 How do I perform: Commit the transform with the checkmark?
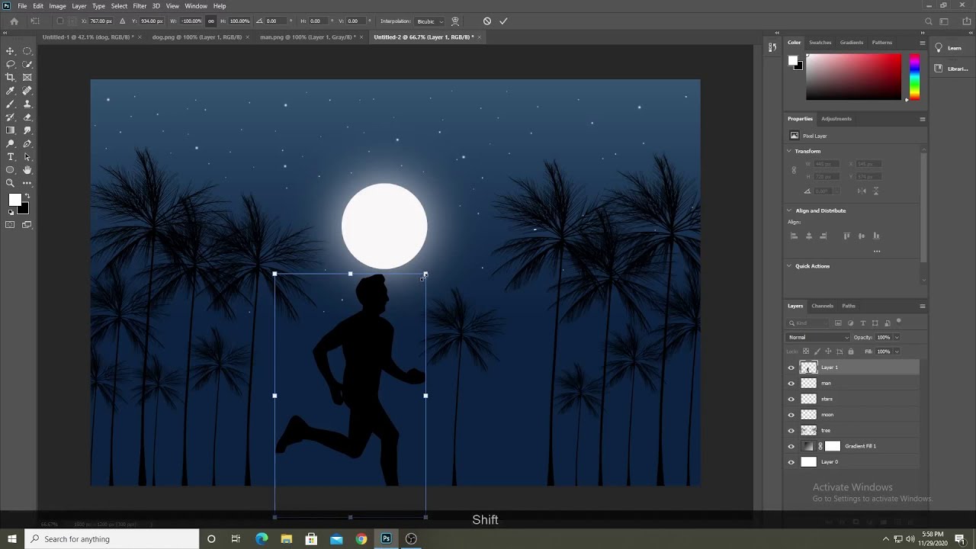point(503,21)
